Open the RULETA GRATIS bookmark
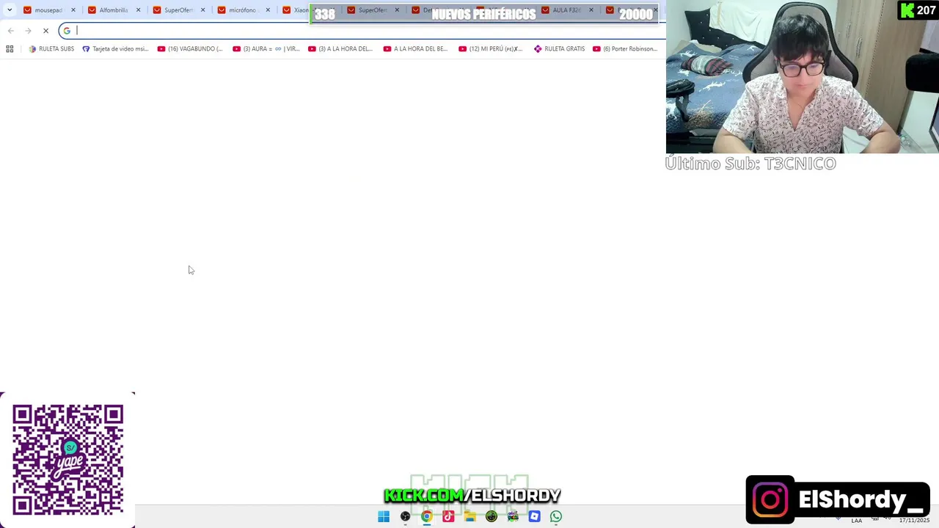 (x=560, y=49)
